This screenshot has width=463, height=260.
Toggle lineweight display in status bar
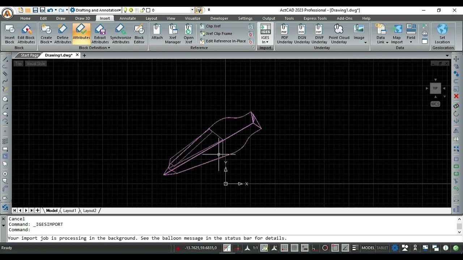[356, 248]
